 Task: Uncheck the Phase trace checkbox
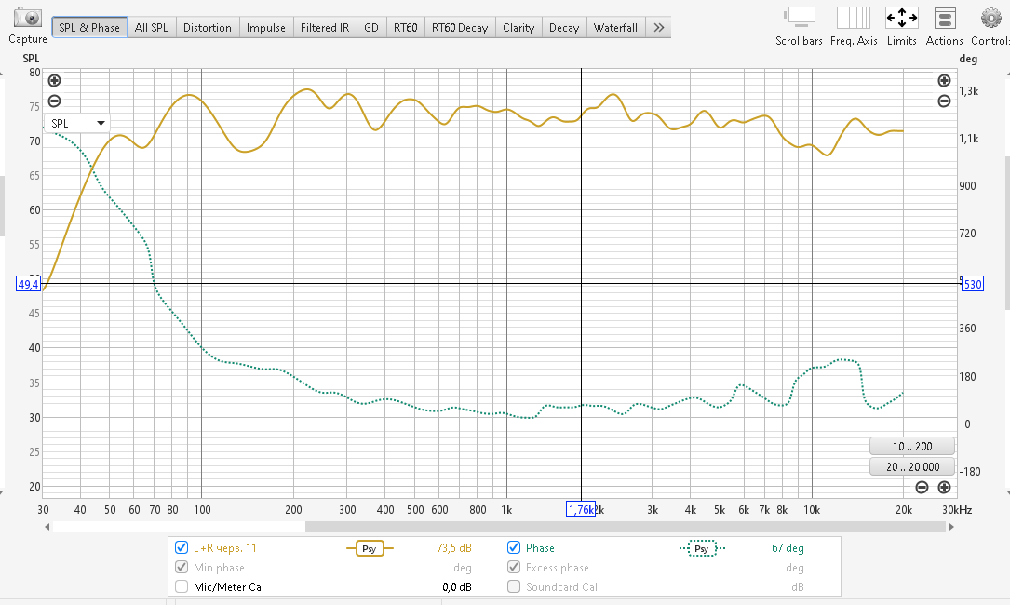[x=514, y=548]
